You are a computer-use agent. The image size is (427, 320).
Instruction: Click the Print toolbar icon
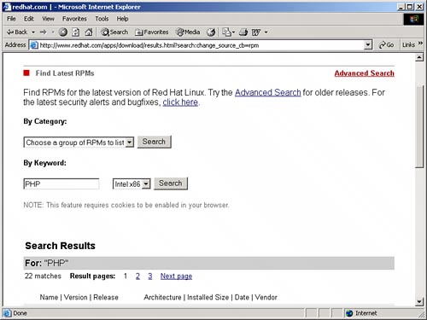[243, 32]
